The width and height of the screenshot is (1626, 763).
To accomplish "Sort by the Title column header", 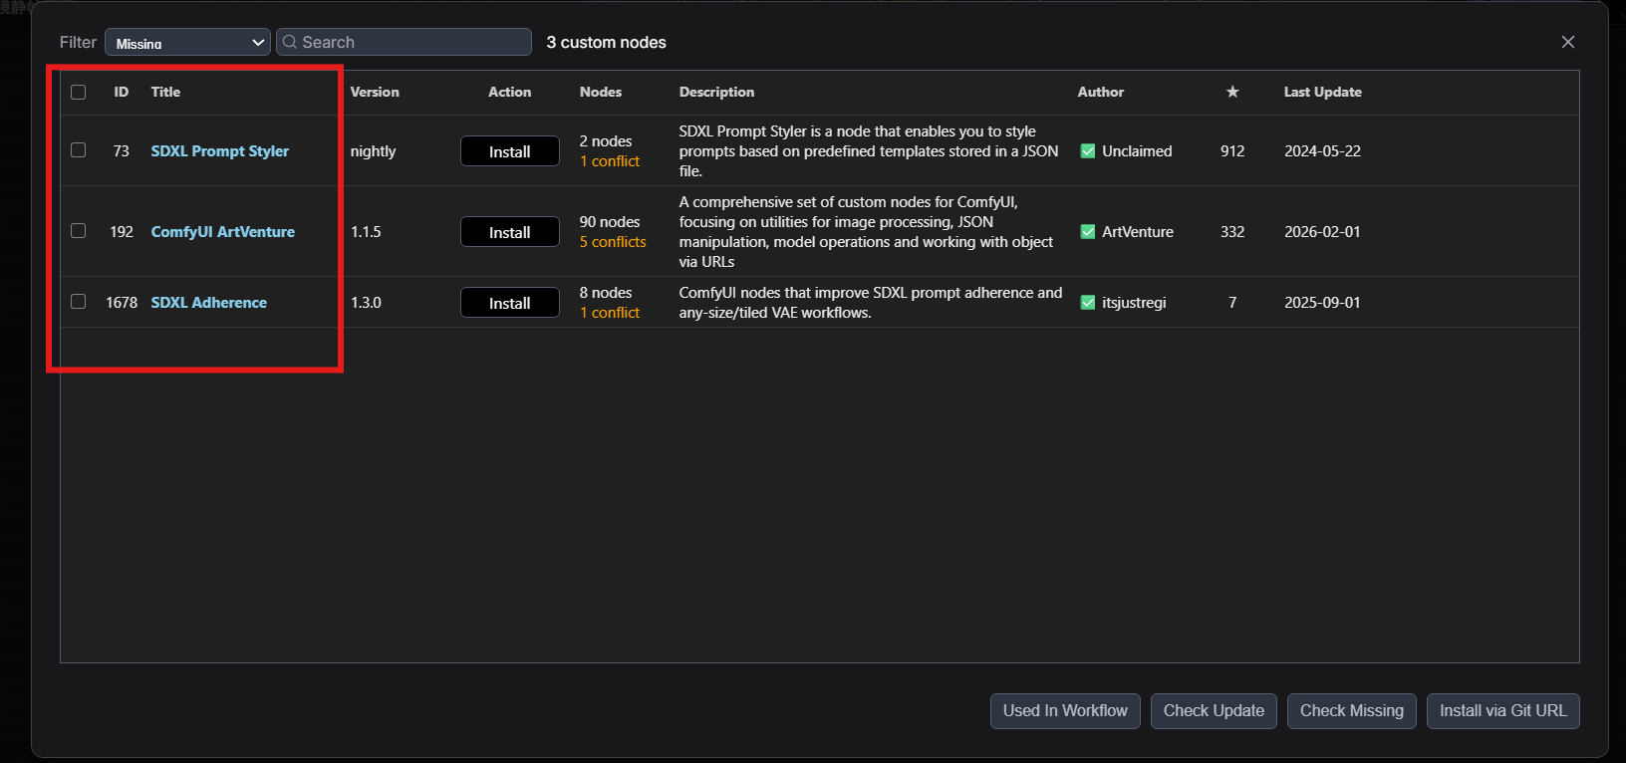I will [165, 92].
